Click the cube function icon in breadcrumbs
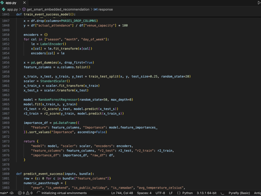The width and height of the screenshot is (261, 196). pyautogui.click(x=24, y=9)
